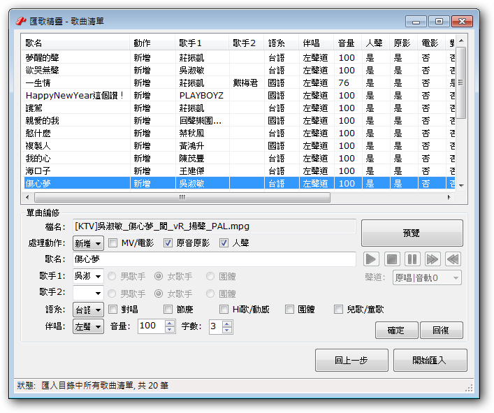Decrease the 字數 value with down arrow
This screenshot has width=494, height=413.
click(226, 330)
